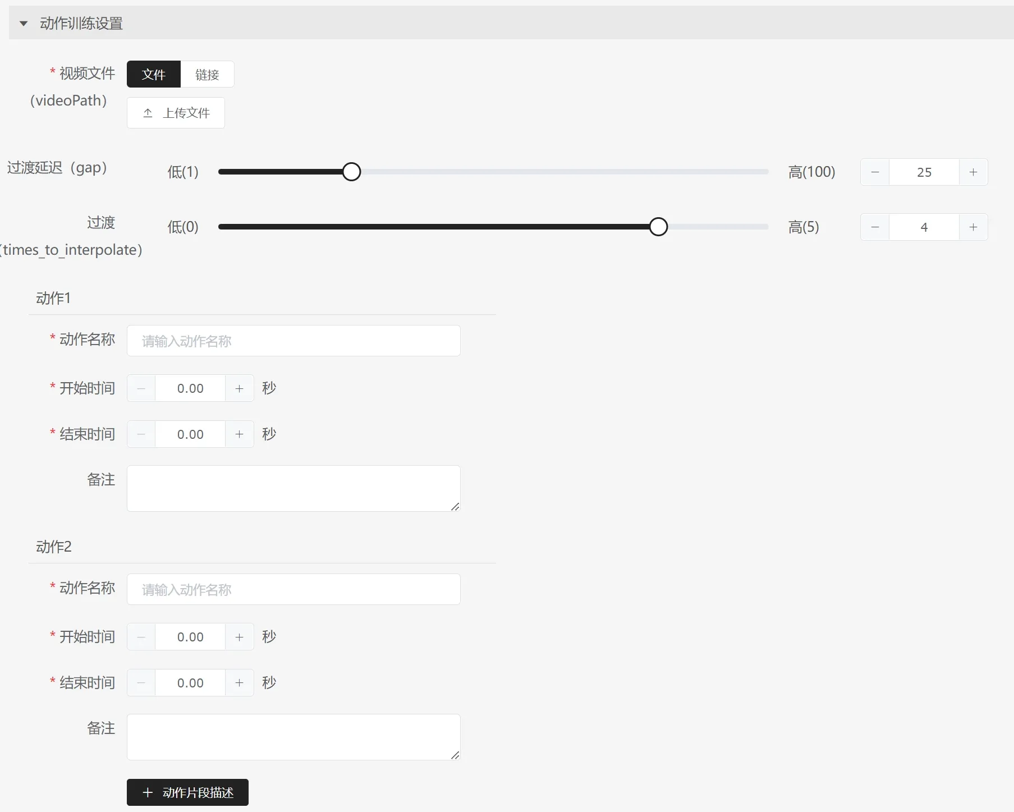Switch to 链接 video source mode

[207, 75]
